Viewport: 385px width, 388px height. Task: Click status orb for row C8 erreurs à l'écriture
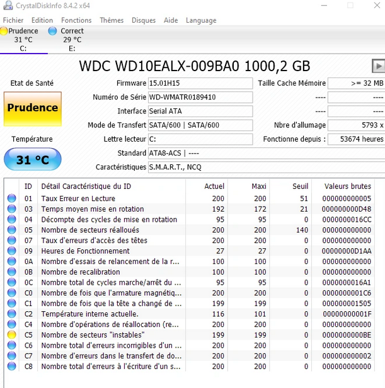coord(11,366)
